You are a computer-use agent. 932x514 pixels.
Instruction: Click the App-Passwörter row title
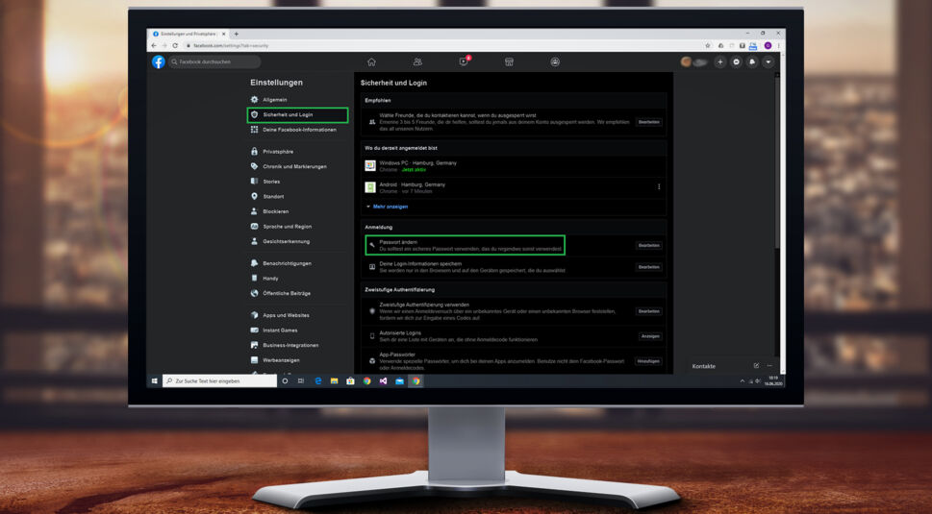(x=397, y=355)
